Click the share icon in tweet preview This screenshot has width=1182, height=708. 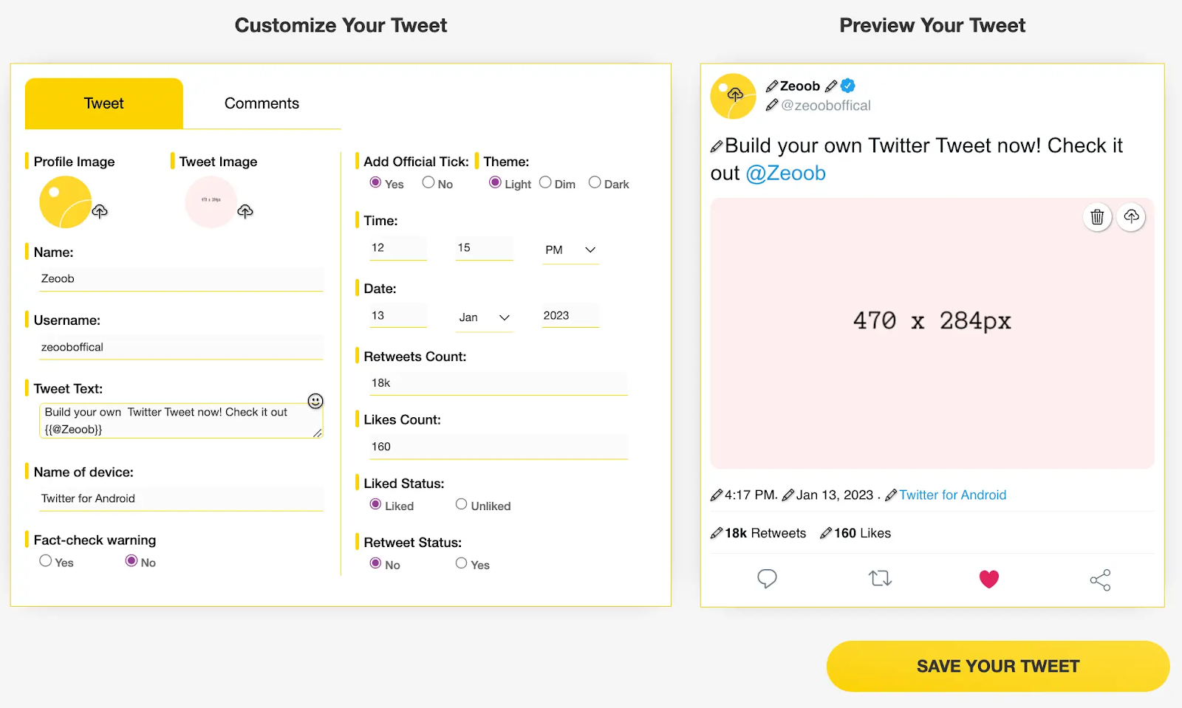tap(1100, 580)
